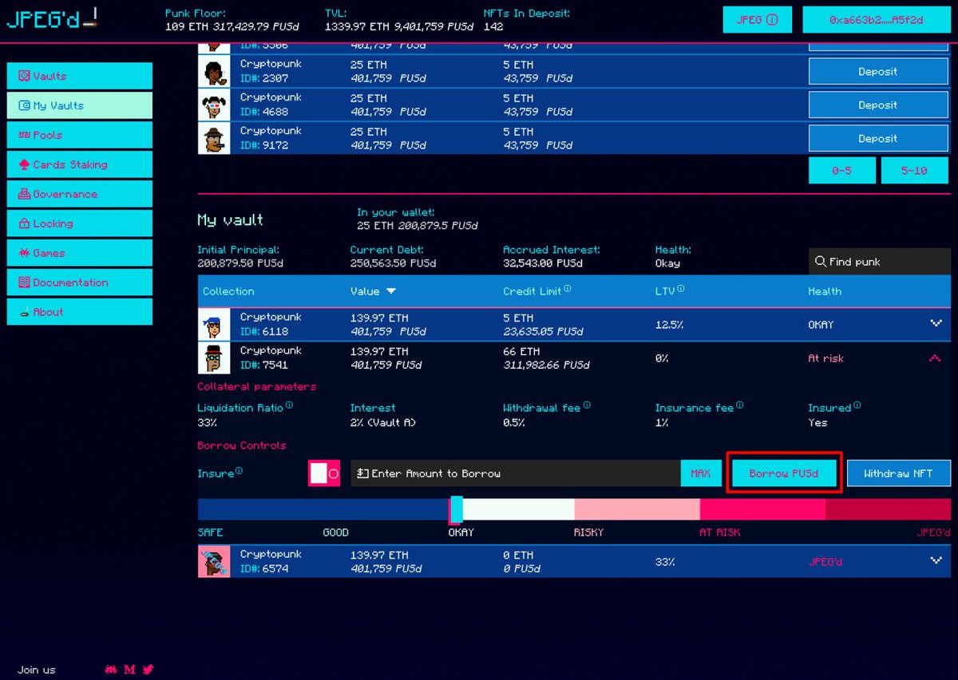
Task: Click the info icon beside Insure label
Action: (x=239, y=471)
